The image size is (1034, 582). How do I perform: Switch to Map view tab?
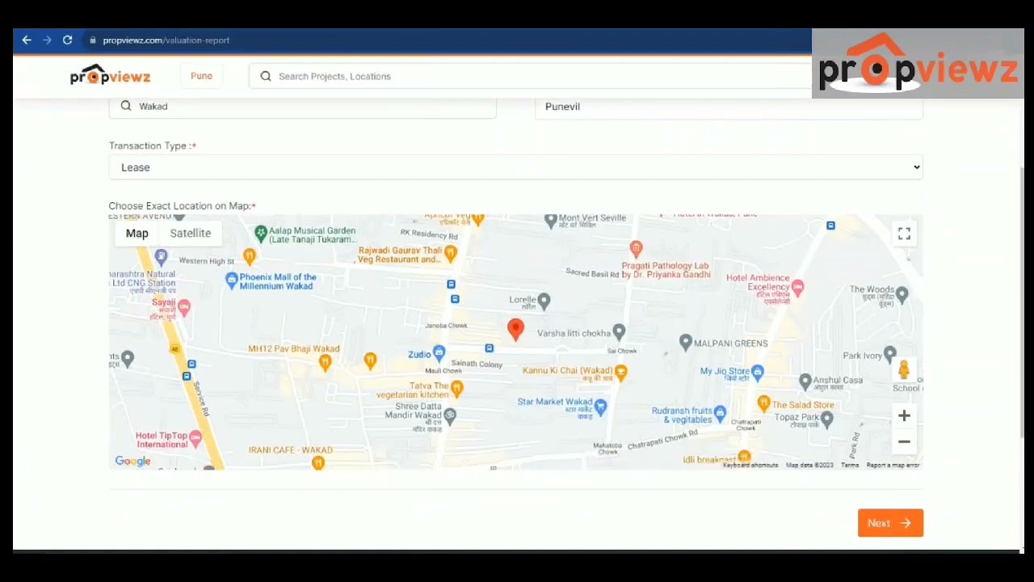point(137,233)
